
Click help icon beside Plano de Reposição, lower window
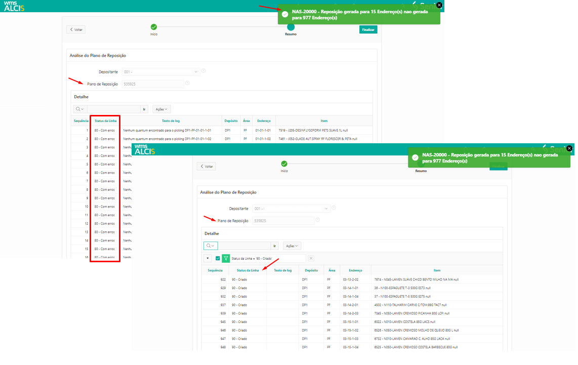(x=317, y=220)
